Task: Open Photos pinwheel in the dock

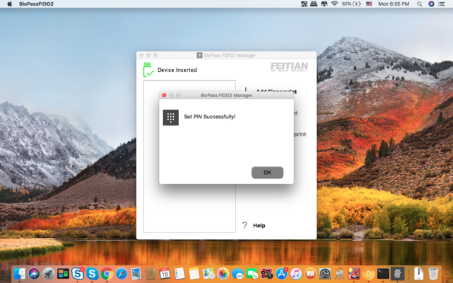Action: 223,273
